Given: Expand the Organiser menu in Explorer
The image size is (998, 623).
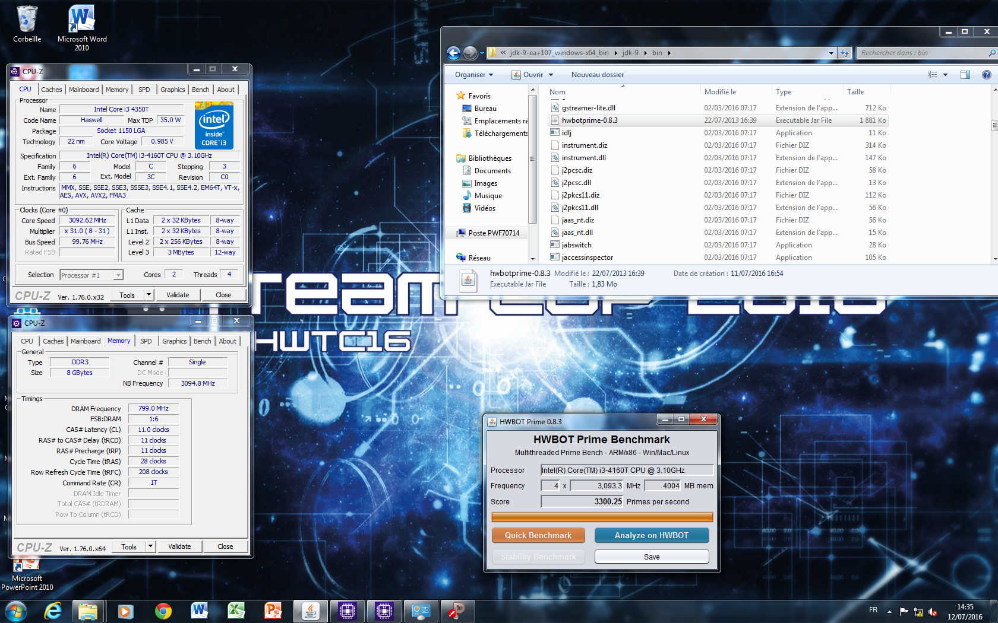Looking at the screenshot, I should 474,75.
